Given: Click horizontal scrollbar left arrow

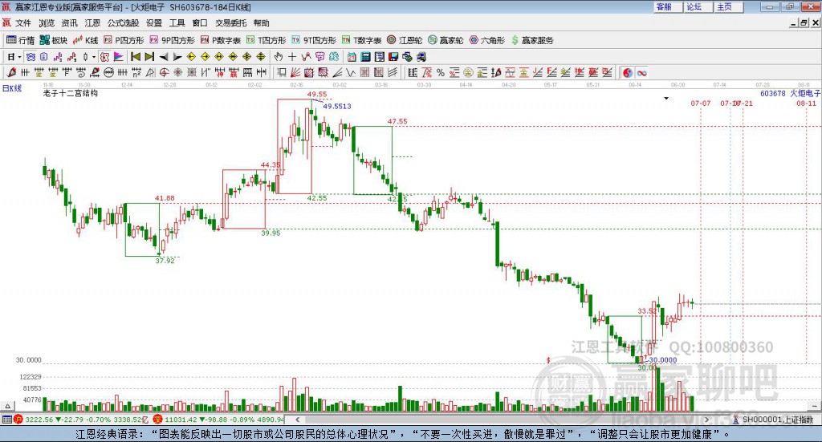Looking at the screenshot, I should pos(297,420).
